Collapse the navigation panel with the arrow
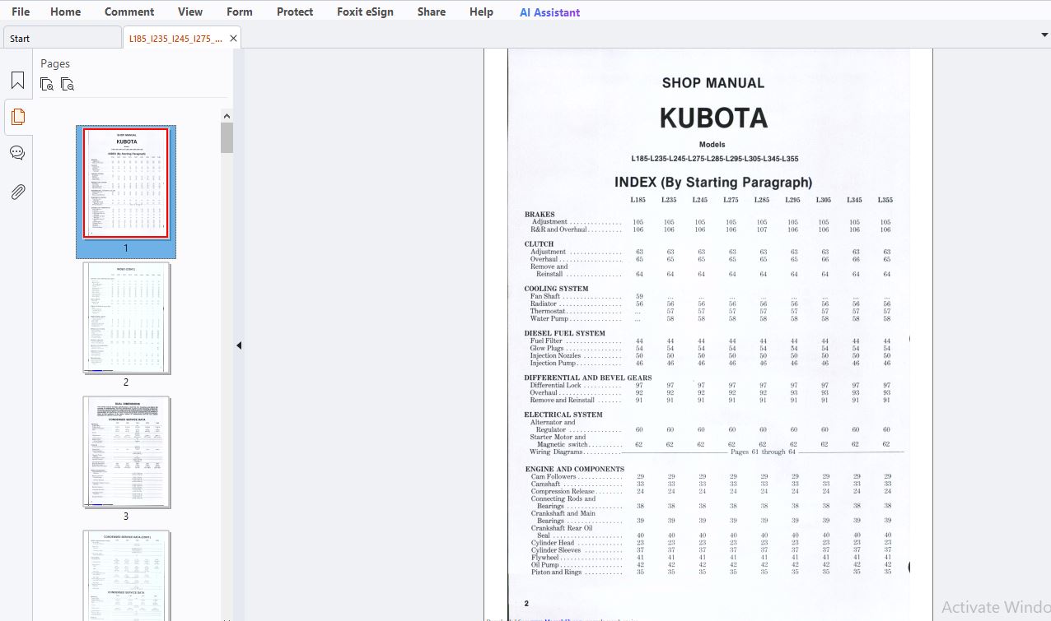This screenshot has height=621, width=1051. 239,345
